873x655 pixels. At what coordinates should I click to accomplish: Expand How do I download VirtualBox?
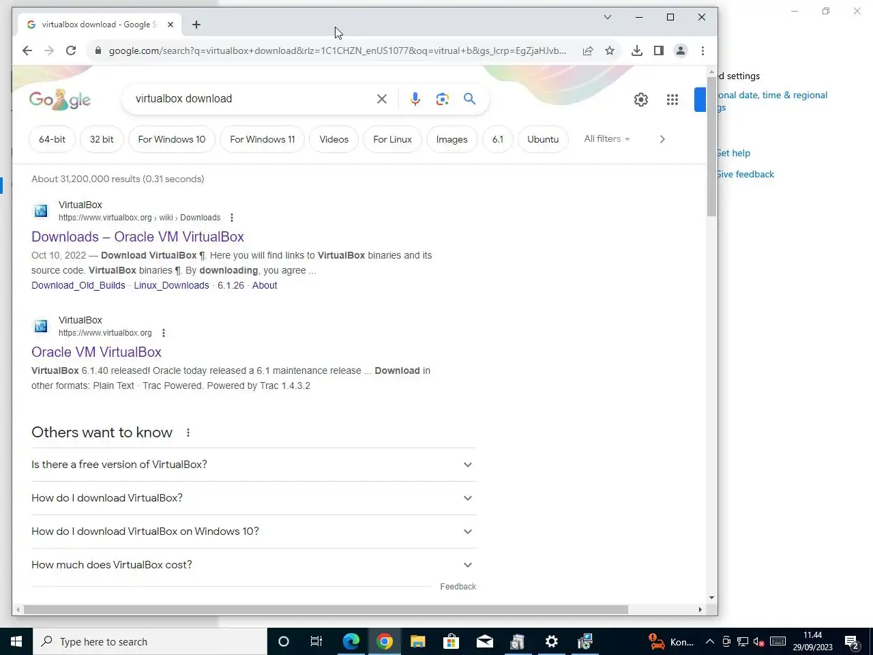coord(254,498)
